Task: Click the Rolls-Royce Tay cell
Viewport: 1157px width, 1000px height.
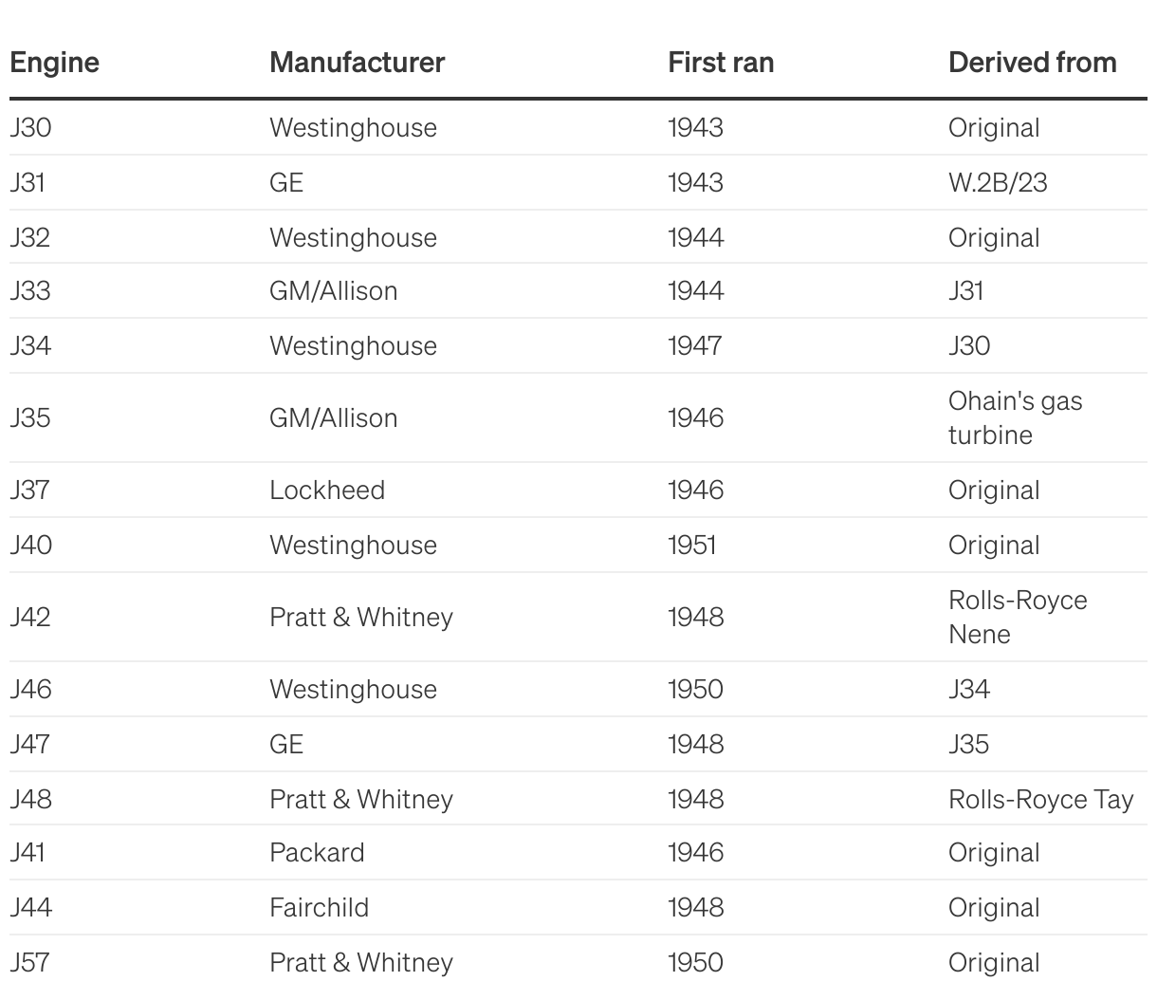Action: (1040, 799)
